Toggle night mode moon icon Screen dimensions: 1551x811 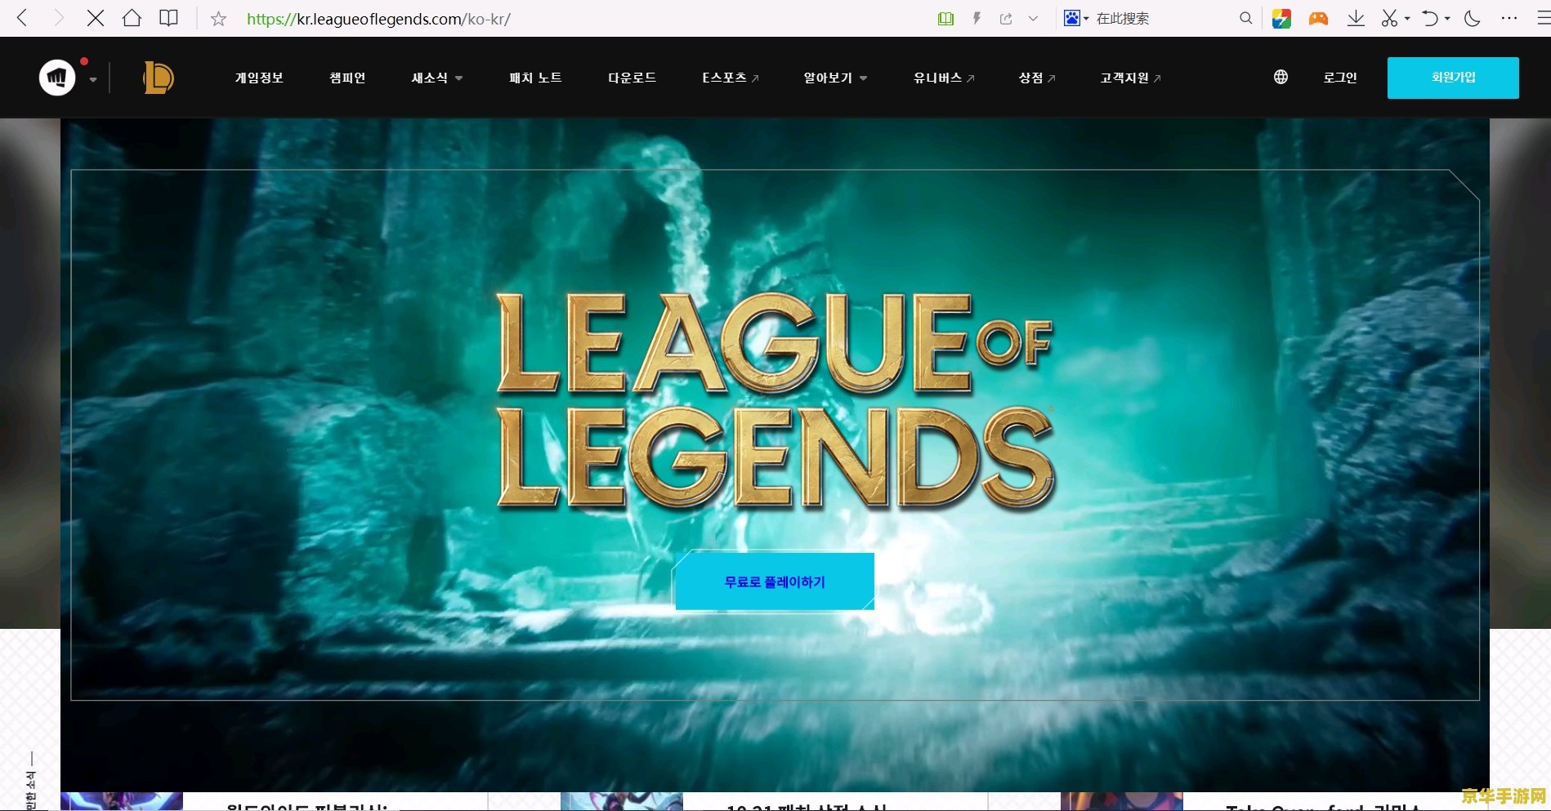click(1473, 18)
